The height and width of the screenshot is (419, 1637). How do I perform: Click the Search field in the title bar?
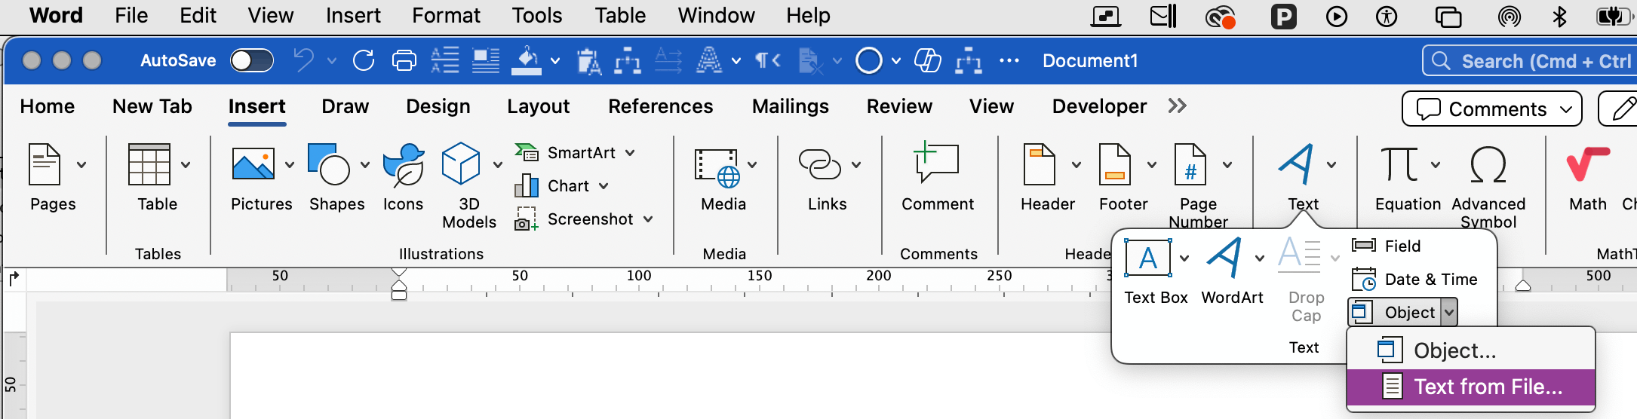(x=1530, y=61)
